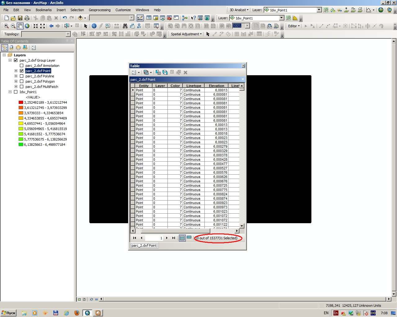Click the List By Visibility icon
Screen dimensions: 397x317
pos(18,48)
